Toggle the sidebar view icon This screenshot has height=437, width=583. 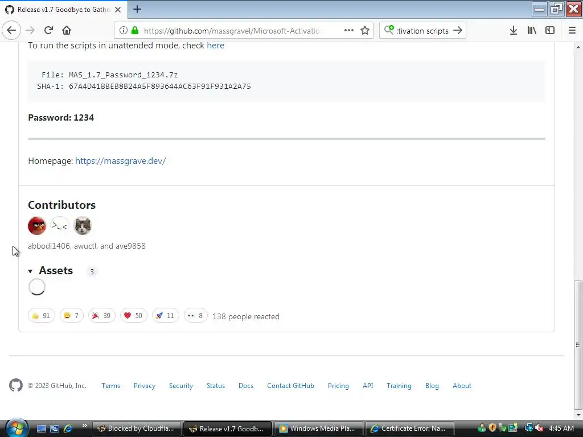coord(550,31)
